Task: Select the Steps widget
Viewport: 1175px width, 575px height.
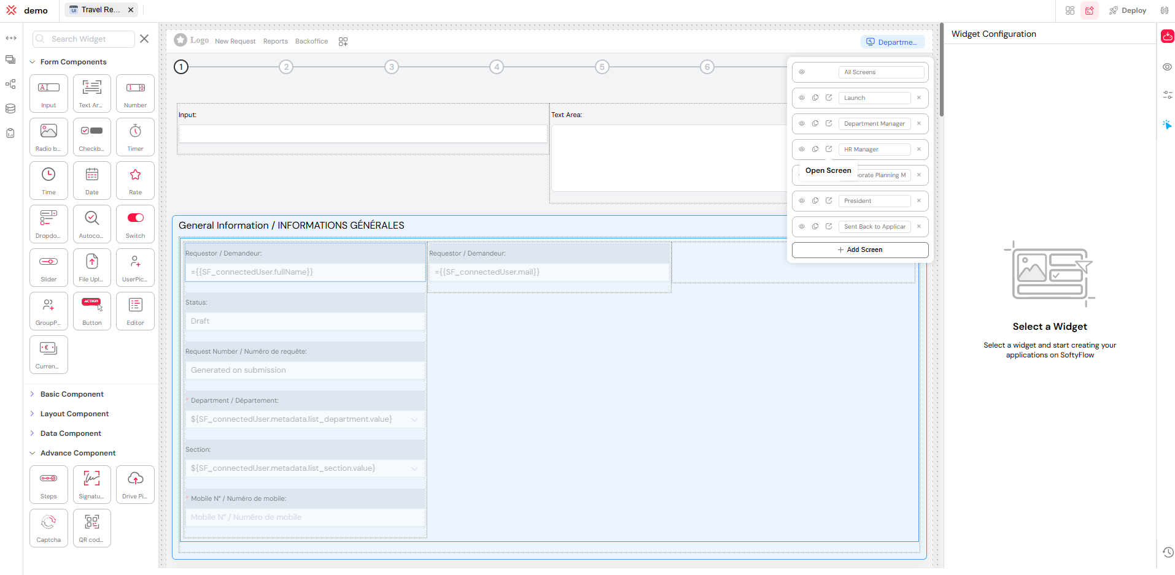Action: (x=48, y=484)
